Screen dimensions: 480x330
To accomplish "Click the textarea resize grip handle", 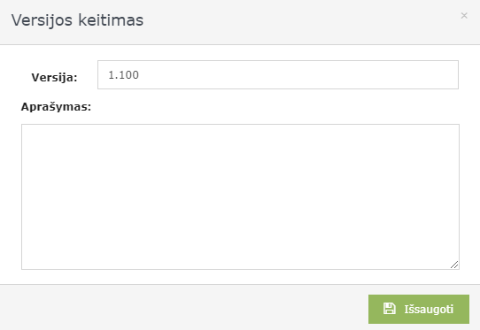I will (454, 265).
